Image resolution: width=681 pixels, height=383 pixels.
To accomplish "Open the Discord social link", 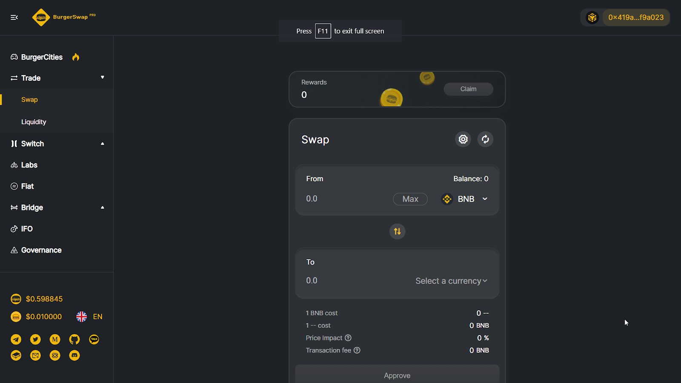I will click(74, 355).
